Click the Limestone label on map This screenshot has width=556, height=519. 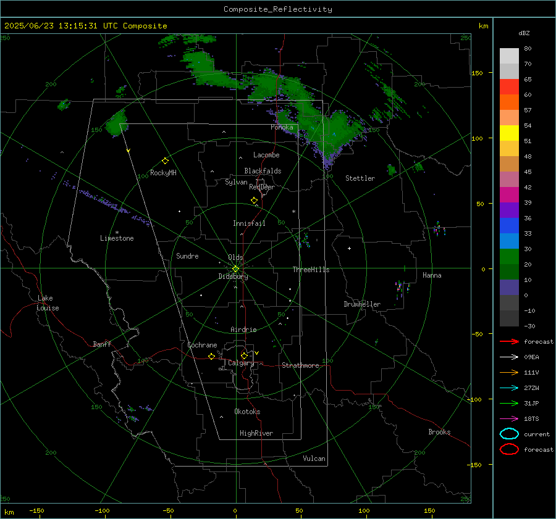click(117, 238)
